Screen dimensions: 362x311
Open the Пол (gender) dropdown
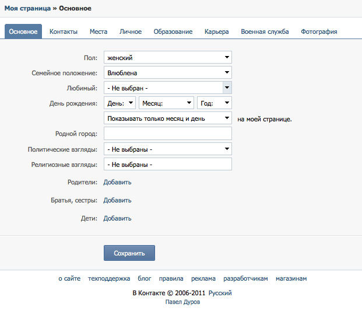tap(168, 57)
